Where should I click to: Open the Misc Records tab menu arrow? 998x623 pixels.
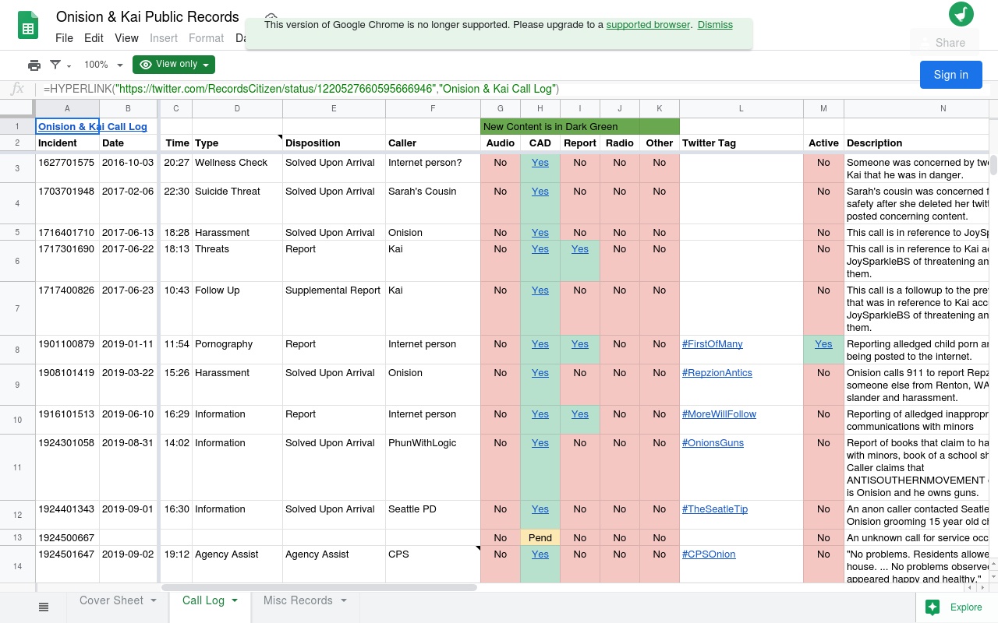(344, 600)
